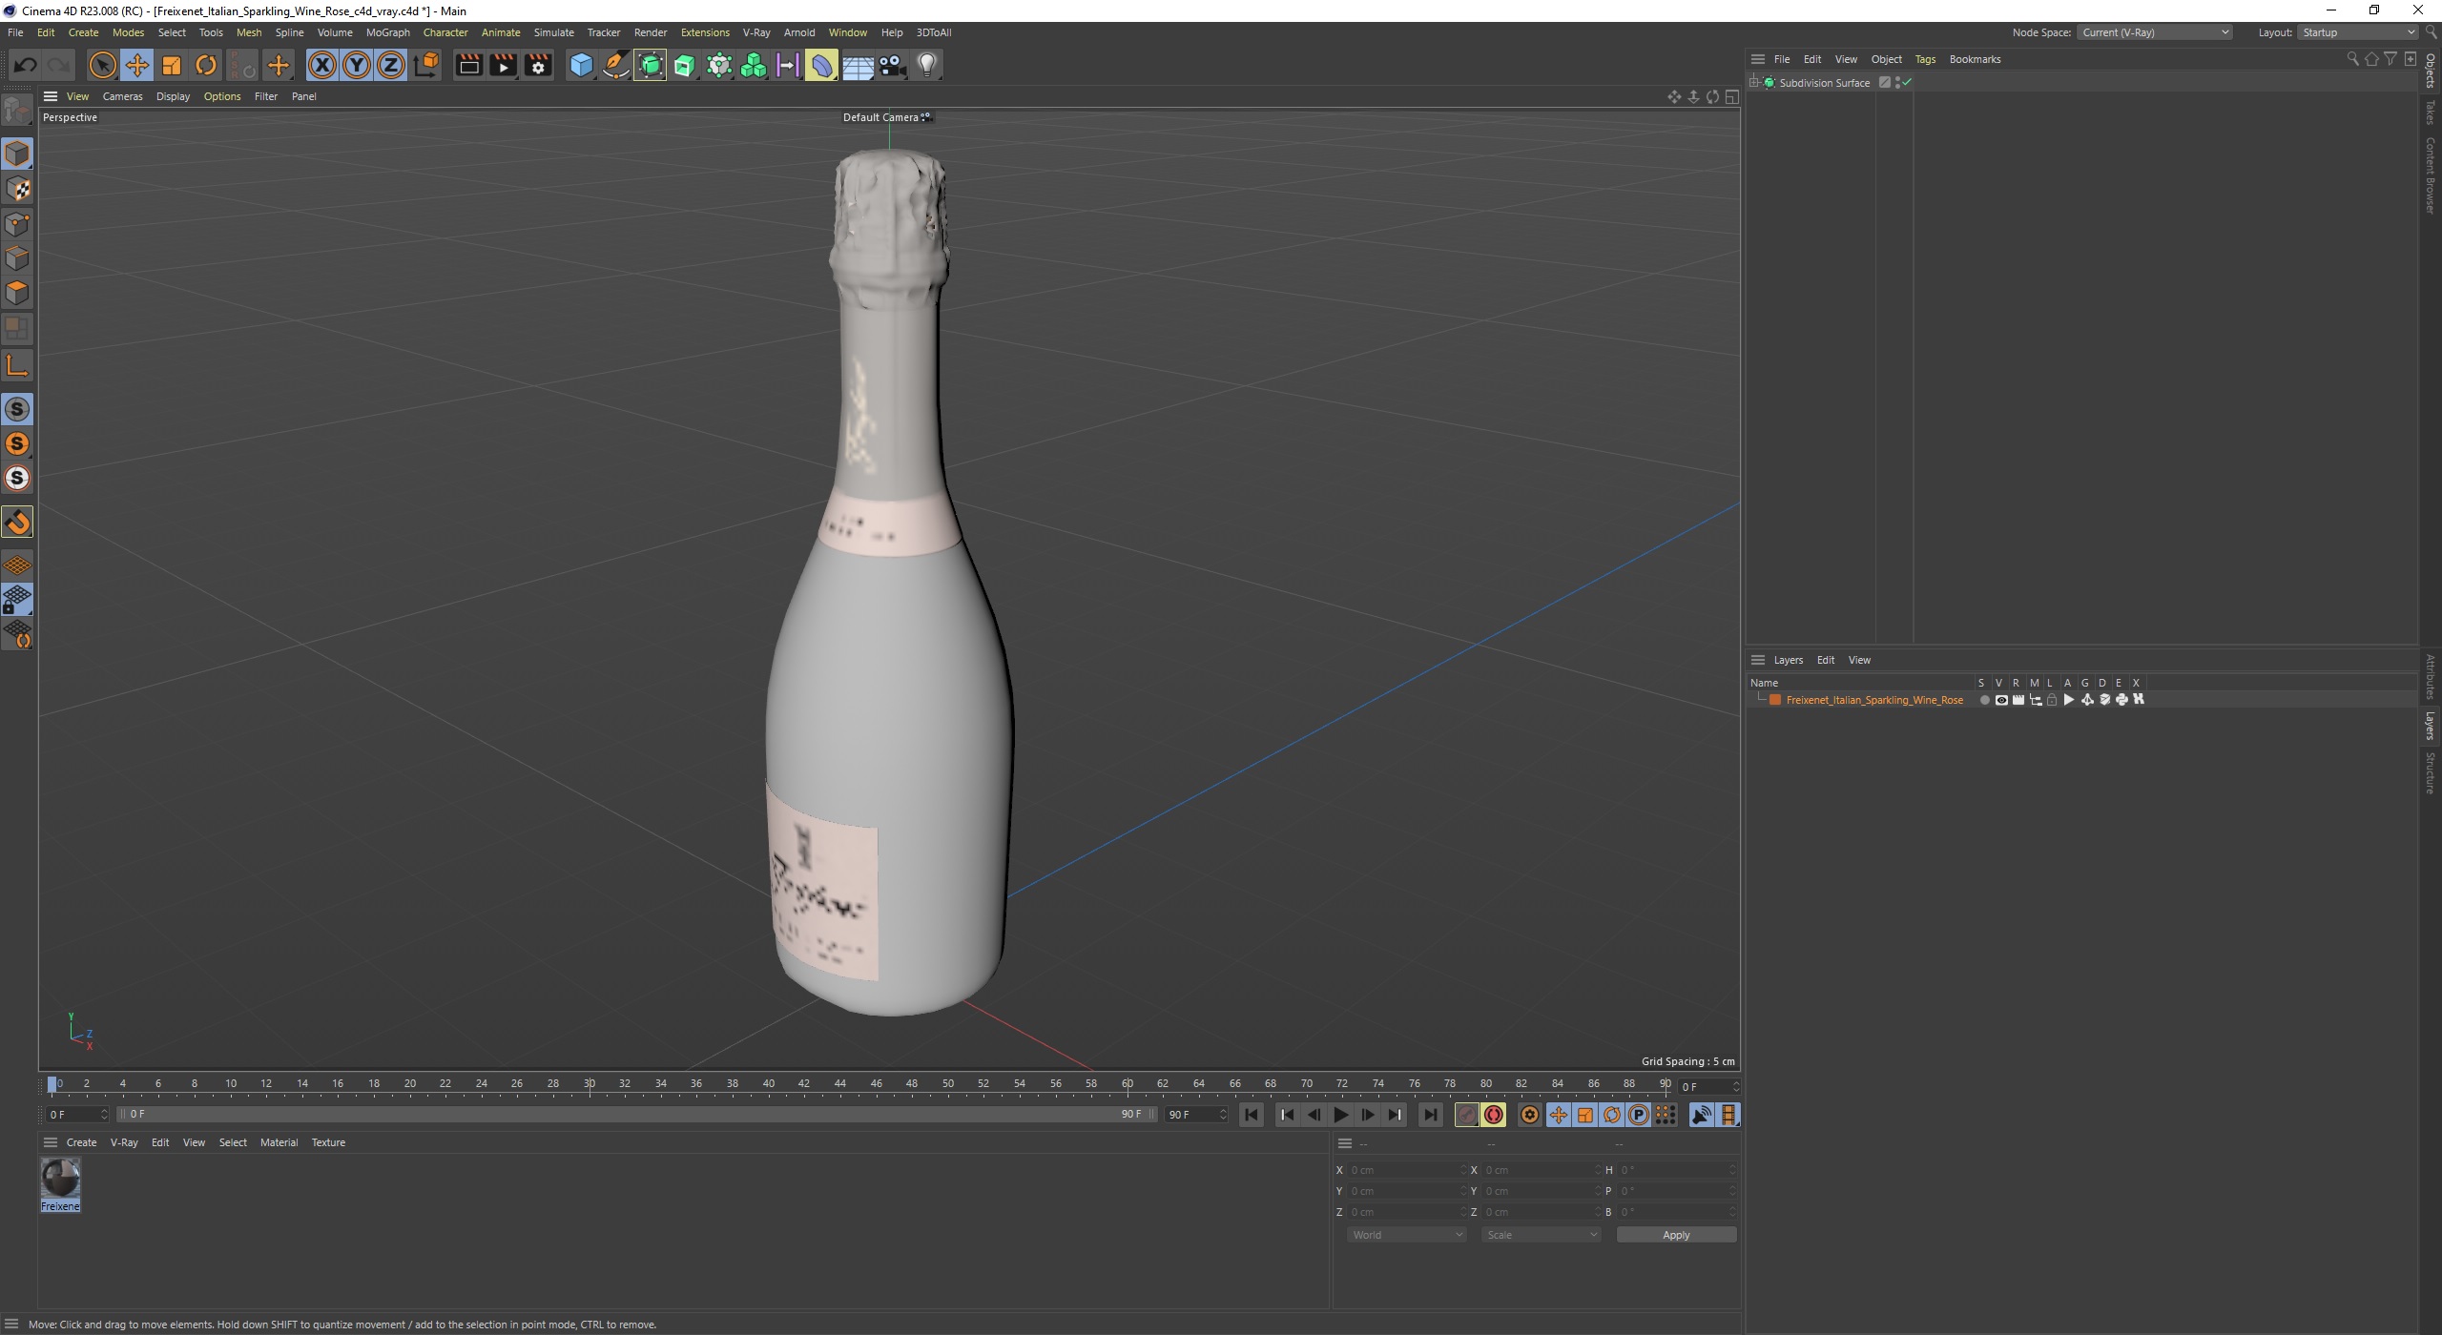Screen dimensions: 2442x1335
Task: Open Material Manager hamburger menu
Action: click(51, 1142)
